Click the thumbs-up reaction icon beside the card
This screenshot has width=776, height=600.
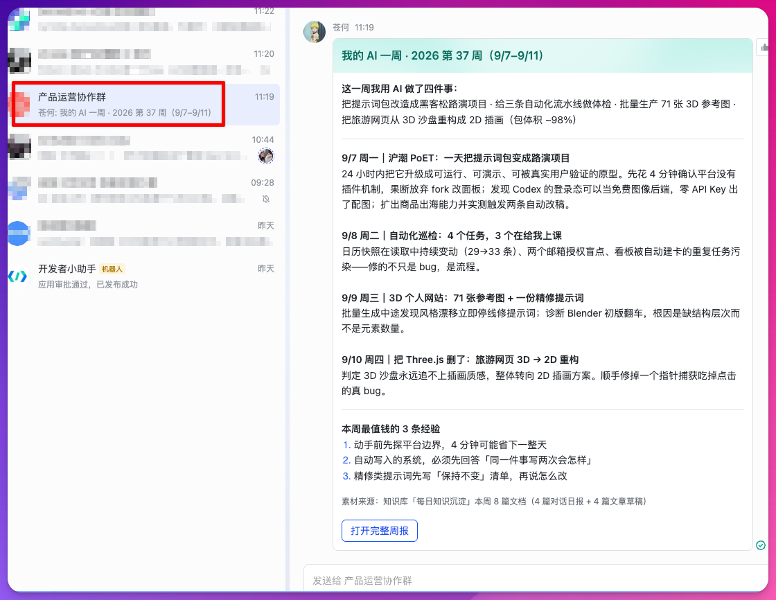pos(764,48)
